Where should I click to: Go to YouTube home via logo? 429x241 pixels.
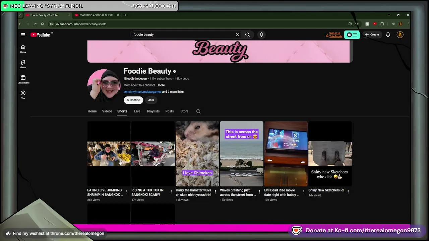click(40, 34)
